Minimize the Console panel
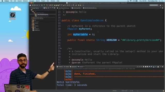Screen dimensions: 165x92 [161, 66]
